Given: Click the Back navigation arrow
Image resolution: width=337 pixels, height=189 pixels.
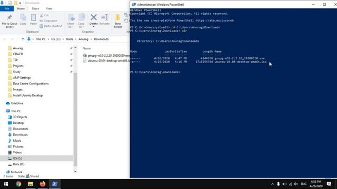Looking at the screenshot, I should 5,39.
